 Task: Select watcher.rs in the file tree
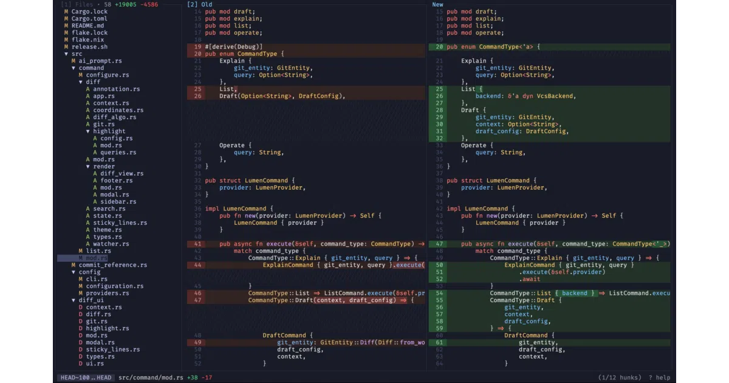click(x=111, y=244)
